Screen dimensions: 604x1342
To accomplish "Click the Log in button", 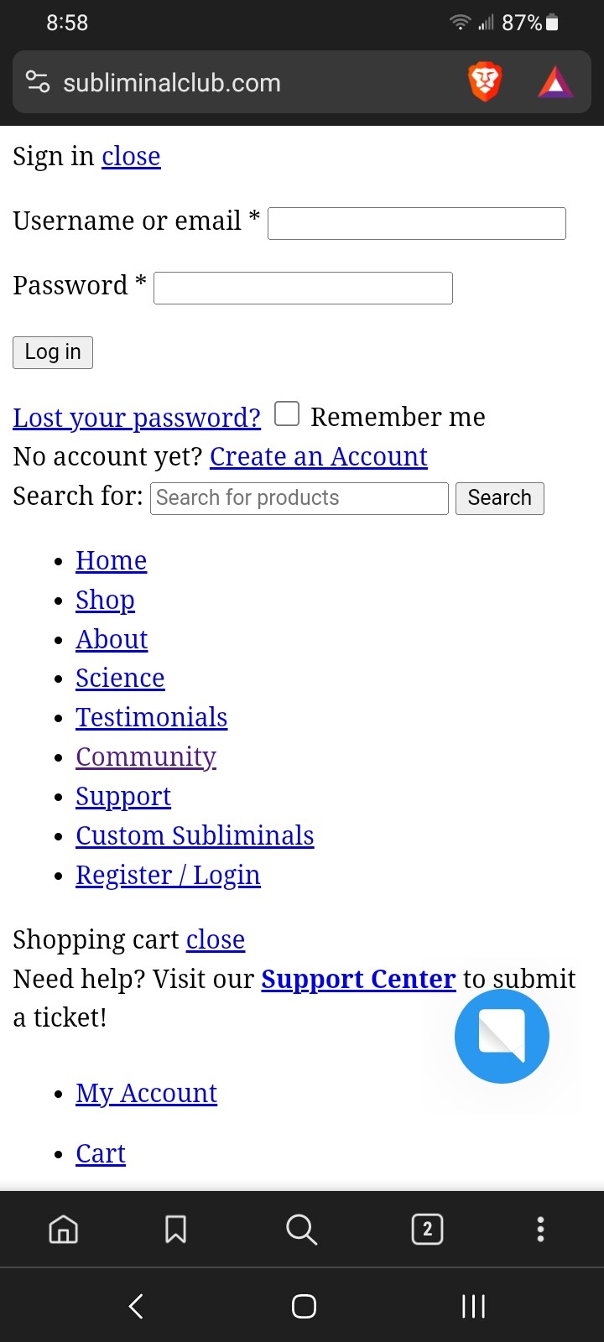I will point(53,352).
